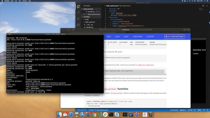Click DOCS in the OpenFaaS site navigation
Viewport: 210px width, 118px height.
[x=126, y=36]
